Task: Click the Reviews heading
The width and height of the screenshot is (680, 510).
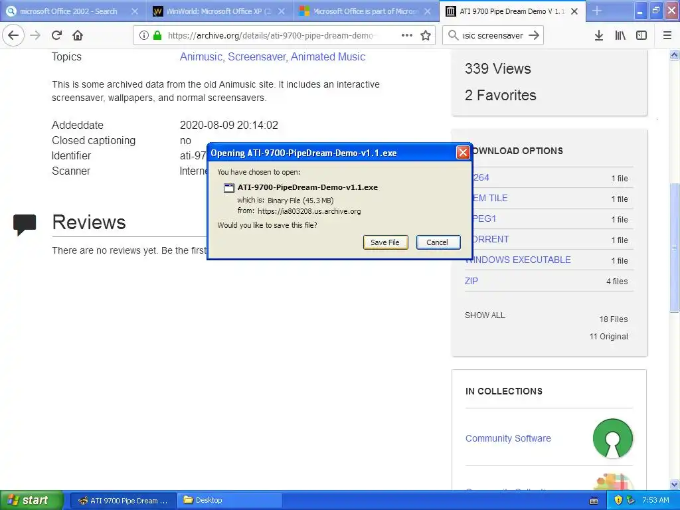Action: pos(89,222)
